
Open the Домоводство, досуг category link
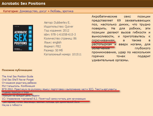[x=33, y=11]
